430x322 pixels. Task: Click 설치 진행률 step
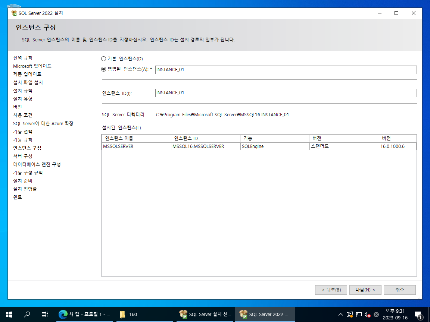tap(25, 189)
